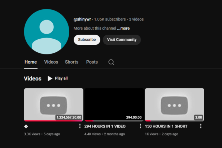Expand channel description with '...more'
222x148 pixels.
coord(123,28)
